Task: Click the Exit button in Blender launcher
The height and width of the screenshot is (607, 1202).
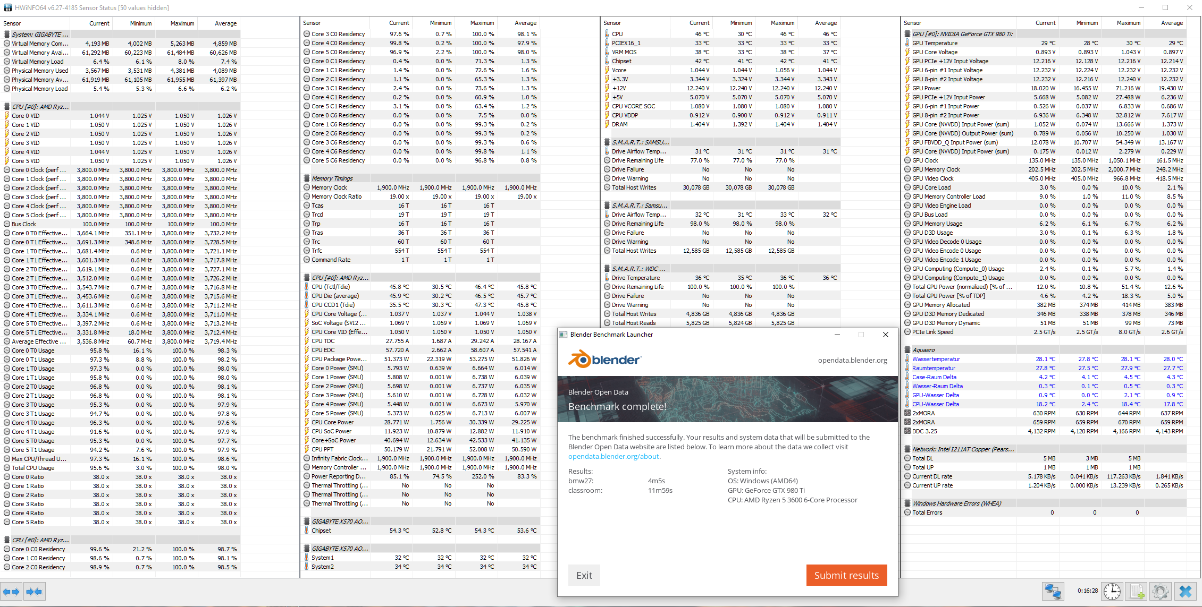Action: click(x=584, y=575)
